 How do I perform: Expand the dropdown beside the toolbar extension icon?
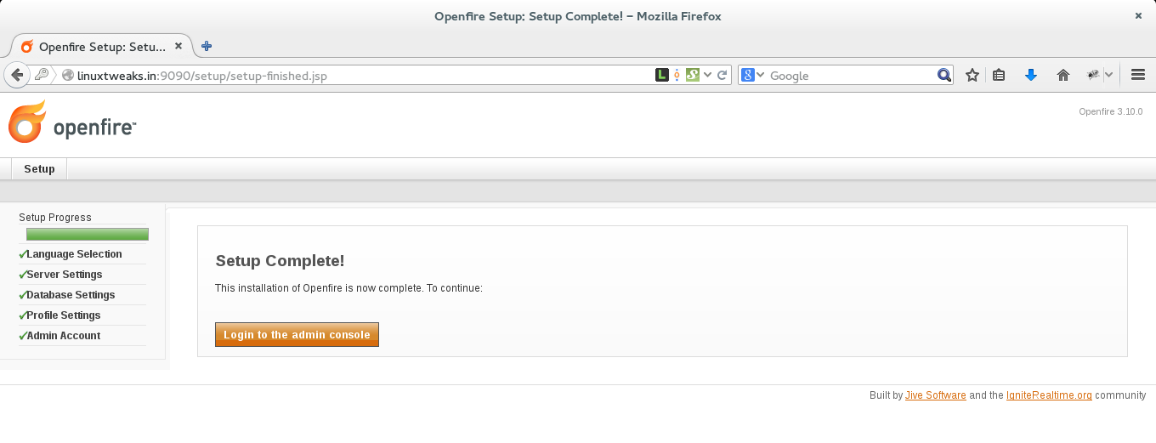click(x=1108, y=75)
